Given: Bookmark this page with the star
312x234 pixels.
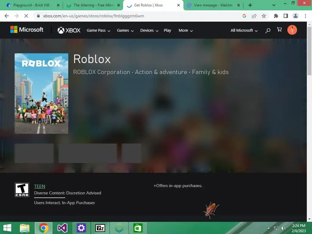Looking at the screenshot, I should tap(264, 16).
